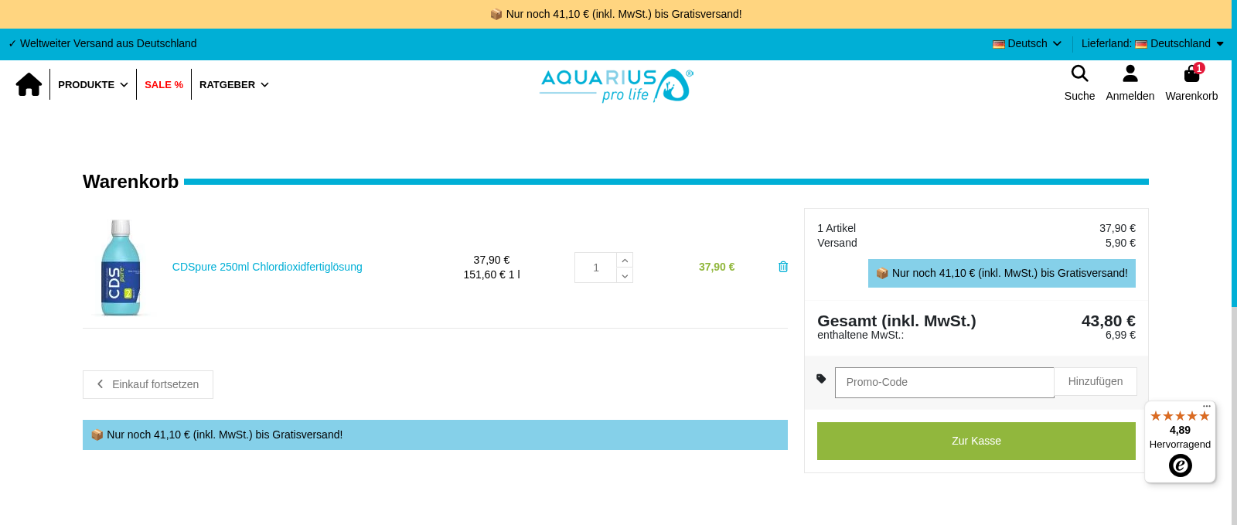Open the Warenkorb shopping bag icon
The width and height of the screenshot is (1237, 525).
pos(1191,74)
